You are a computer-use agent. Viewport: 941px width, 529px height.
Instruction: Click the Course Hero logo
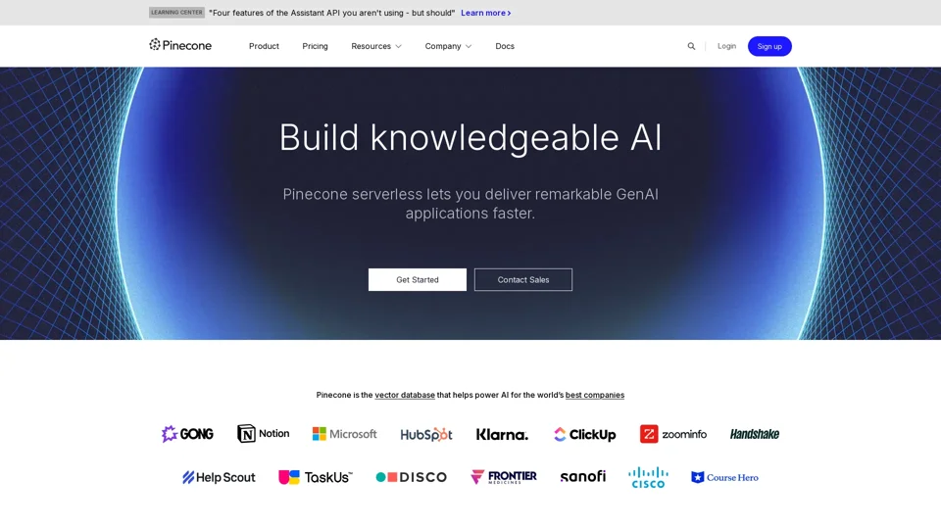725,477
